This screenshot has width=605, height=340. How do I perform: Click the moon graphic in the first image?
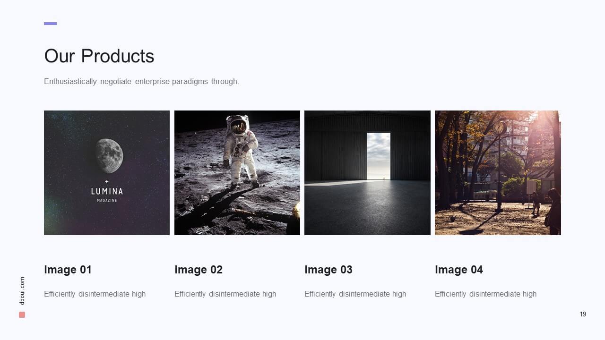coord(109,155)
